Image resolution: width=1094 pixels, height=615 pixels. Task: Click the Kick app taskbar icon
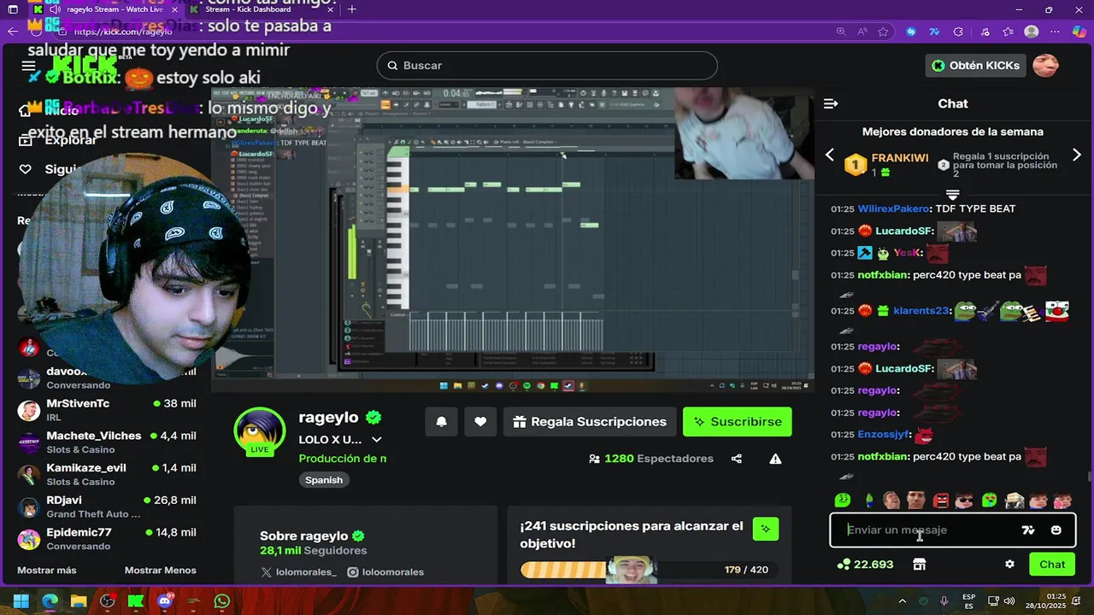point(136,600)
